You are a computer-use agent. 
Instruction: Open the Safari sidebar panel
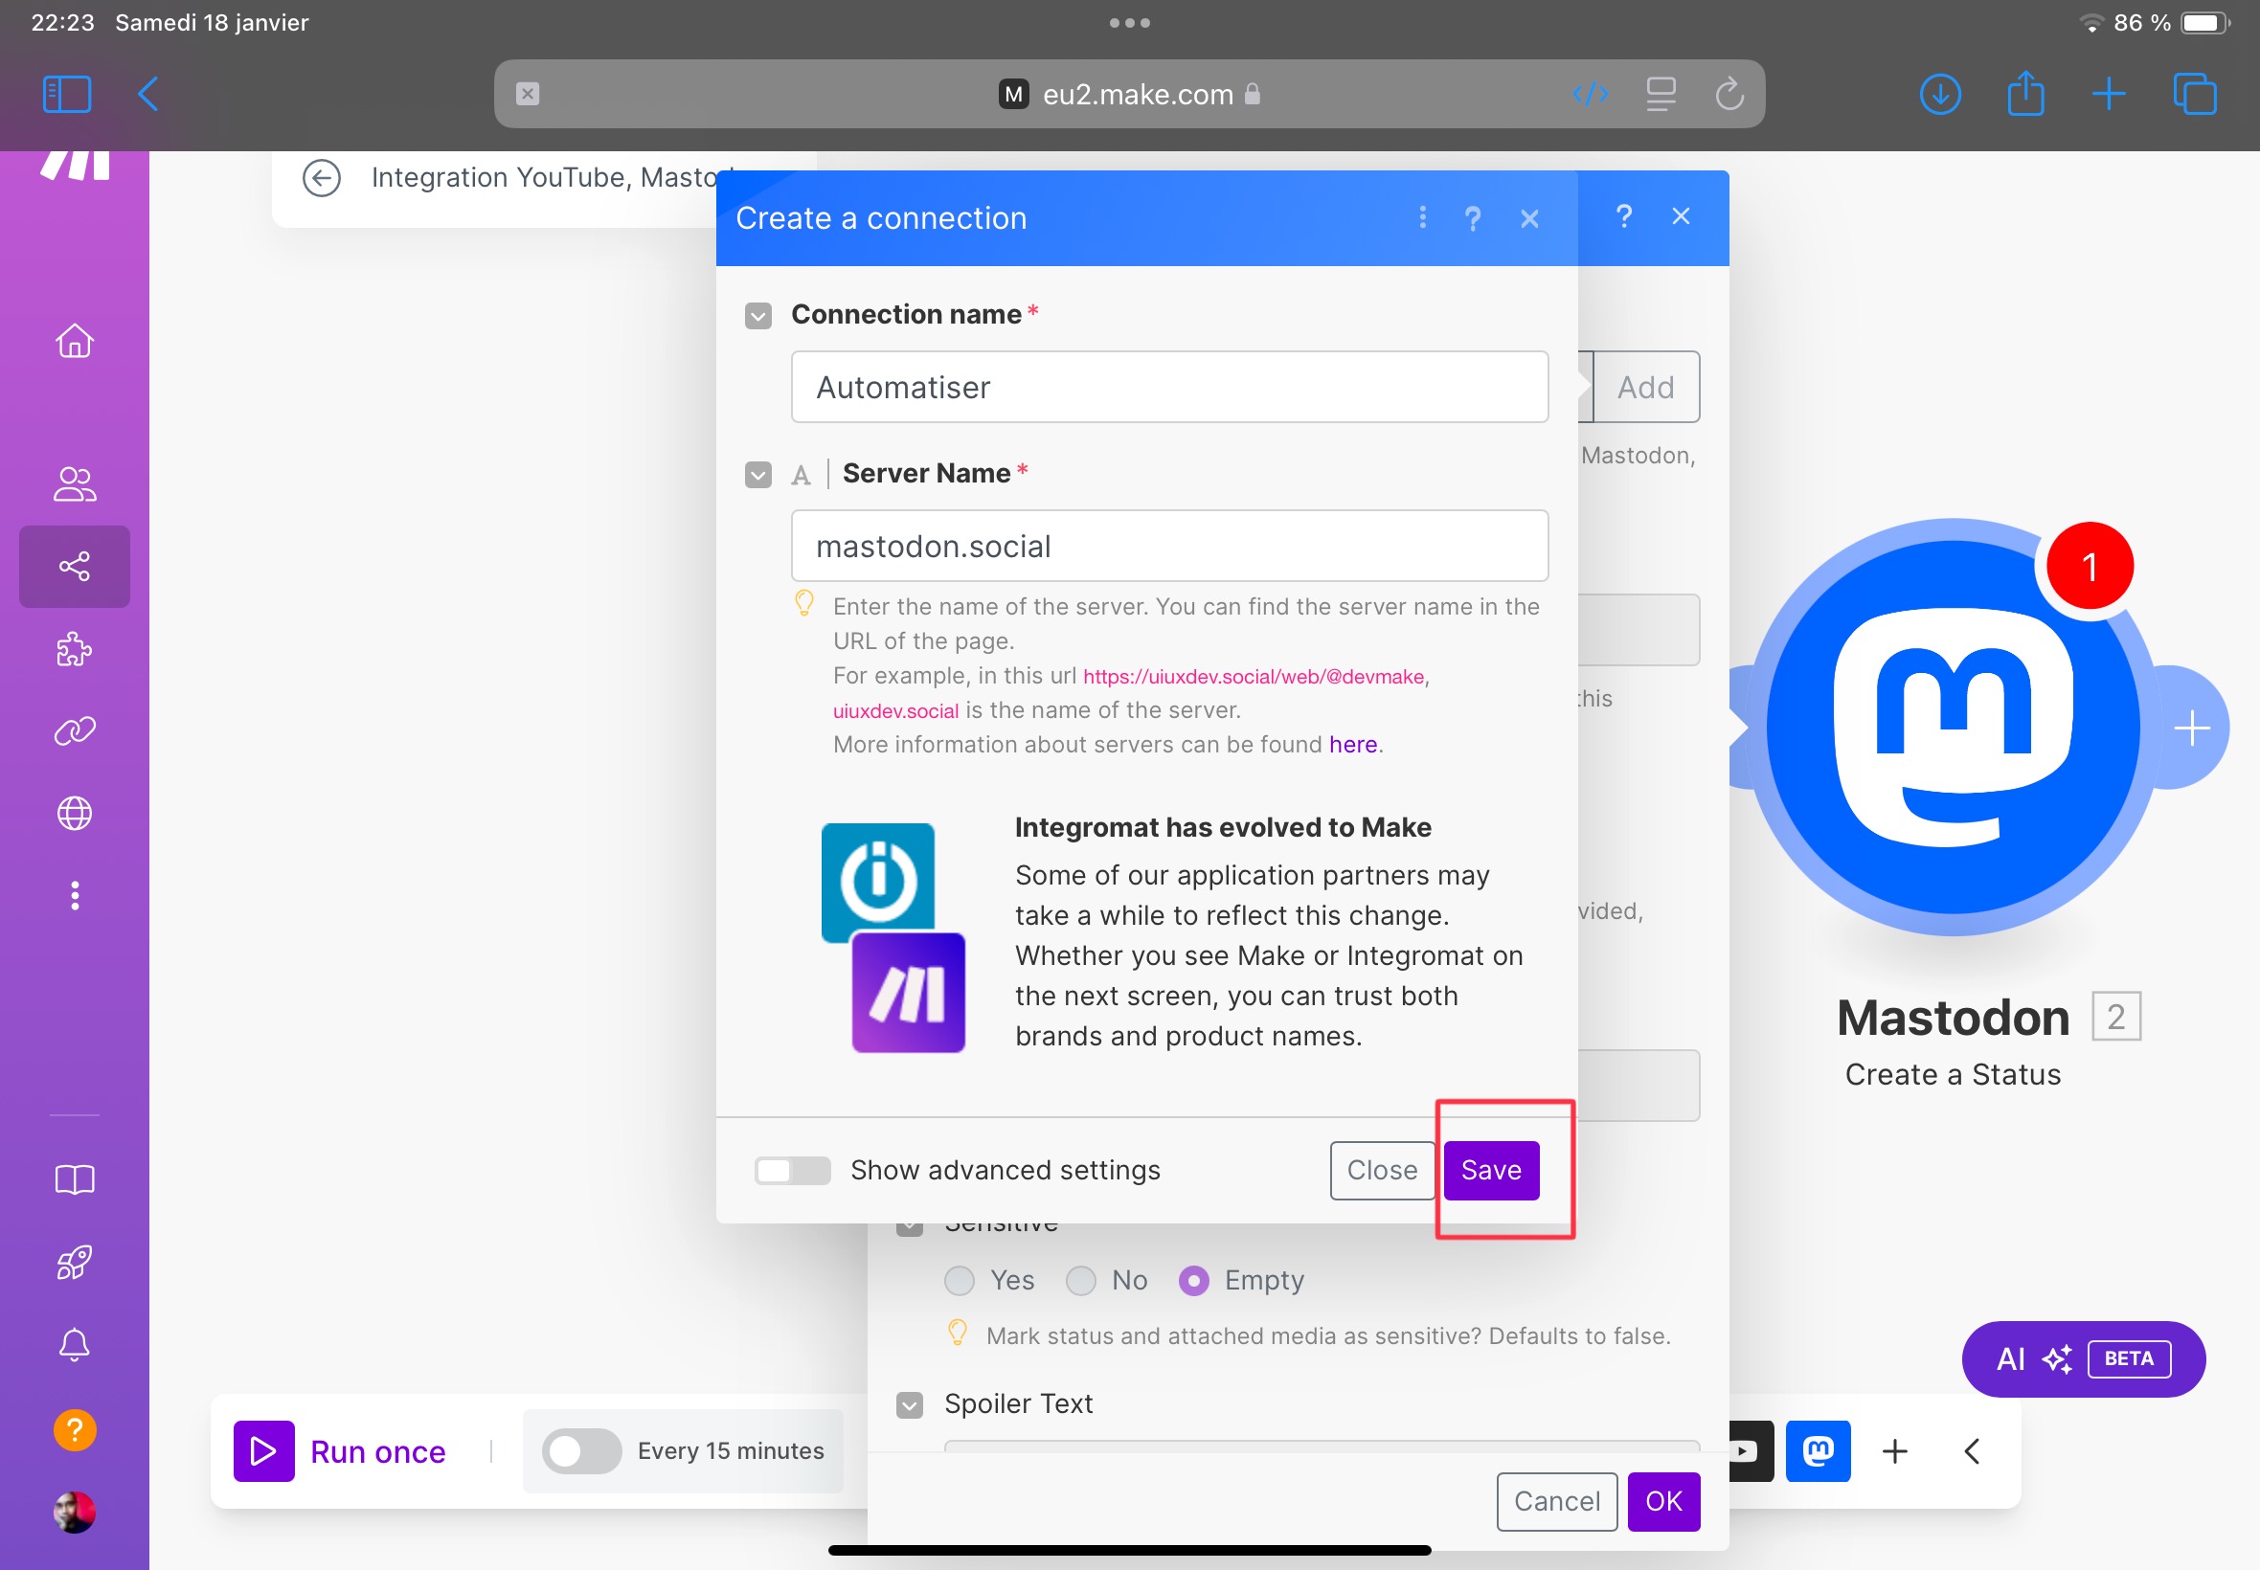click(67, 95)
